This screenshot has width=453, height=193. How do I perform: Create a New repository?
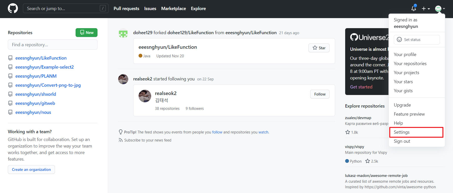[x=86, y=32]
